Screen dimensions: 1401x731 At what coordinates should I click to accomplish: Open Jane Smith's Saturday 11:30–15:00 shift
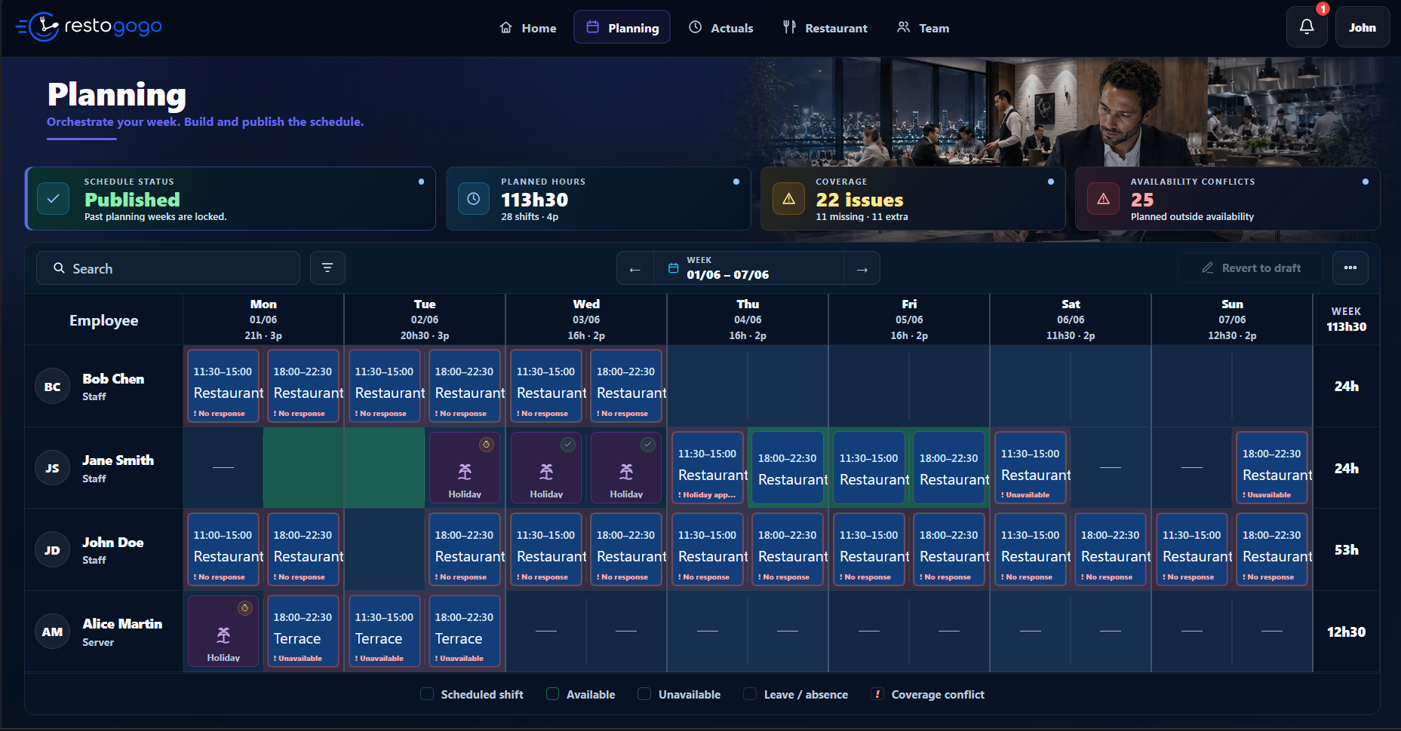pos(1031,468)
